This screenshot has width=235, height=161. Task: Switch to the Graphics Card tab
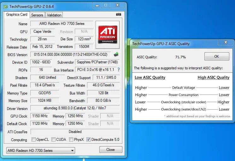(x=17, y=14)
